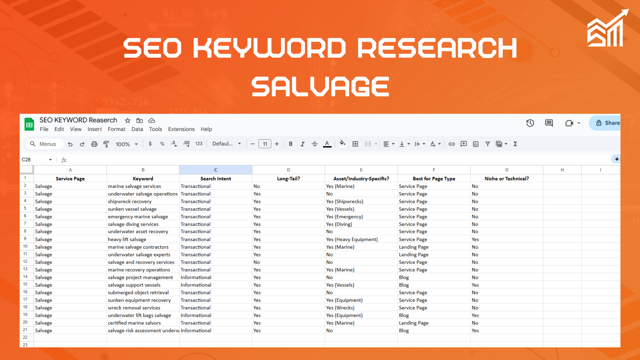
Task: Open the Format menu
Action: [117, 129]
